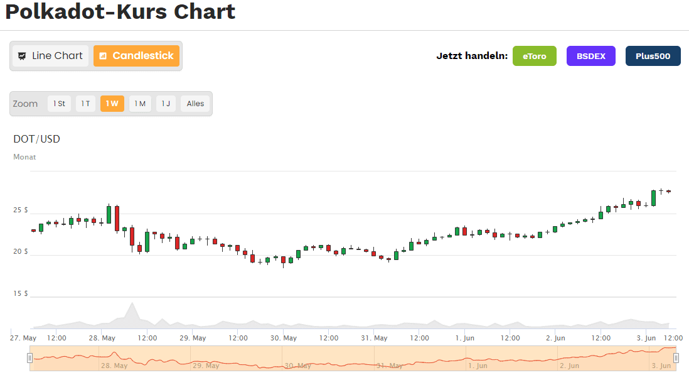Click the Polkadot-Kurs Chart heading
689x380 pixels.
click(x=120, y=11)
